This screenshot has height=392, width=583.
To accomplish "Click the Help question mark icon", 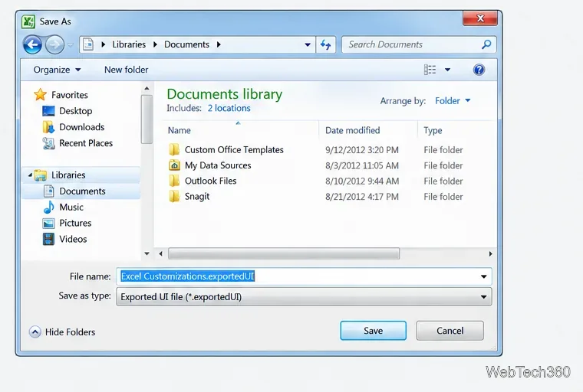I will 479,70.
